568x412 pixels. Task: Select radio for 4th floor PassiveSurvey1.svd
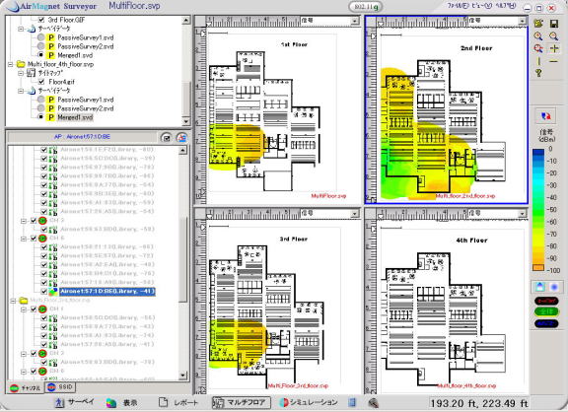click(x=41, y=100)
